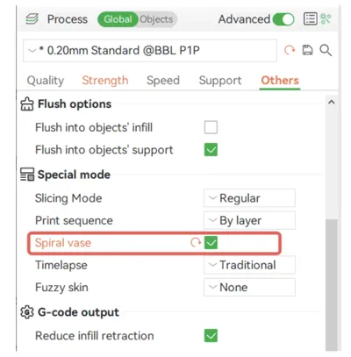Switch to the Strength tab
Image resolution: width=351 pixels, height=357 pixels.
(105, 80)
